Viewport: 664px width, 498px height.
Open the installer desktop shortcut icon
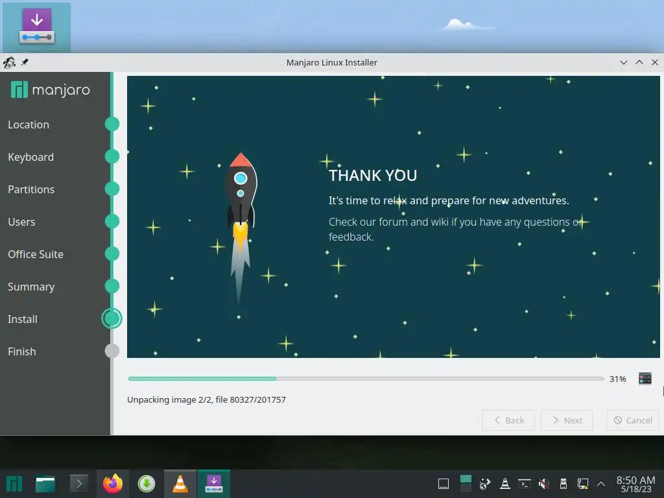(x=37, y=26)
